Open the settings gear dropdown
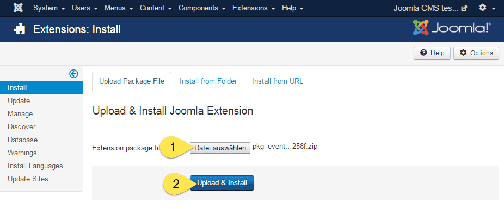Viewport: 504px width, 209px height. [487, 8]
